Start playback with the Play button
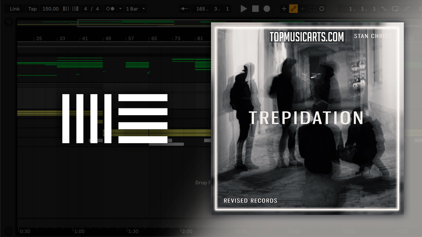The width and height of the screenshot is (422, 237). [x=244, y=8]
